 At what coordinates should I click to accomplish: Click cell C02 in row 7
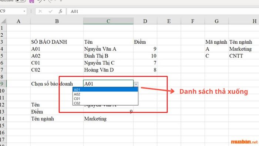point(57,70)
